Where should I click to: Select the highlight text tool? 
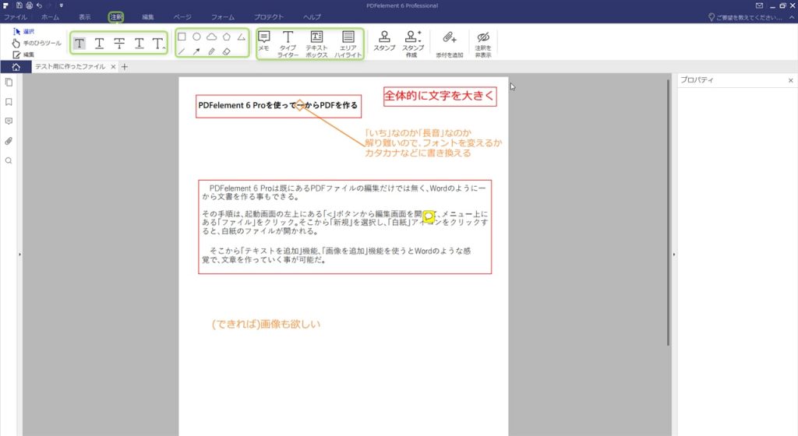79,44
